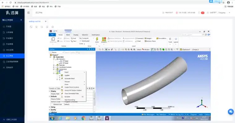Screen dimensions: 235x123
Task: Open the Clipboard dropdown
Action: coord(185,49)
